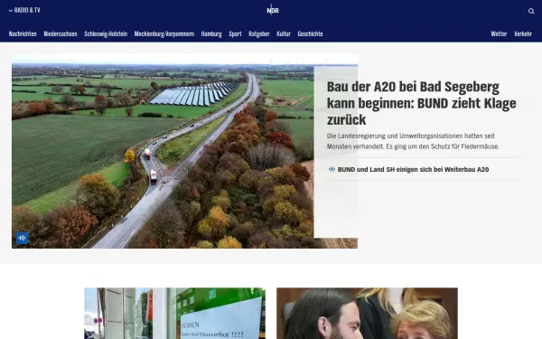Open headline Bau der A20 bei Bad Segeberg
542x339 pixels.
coord(421,103)
